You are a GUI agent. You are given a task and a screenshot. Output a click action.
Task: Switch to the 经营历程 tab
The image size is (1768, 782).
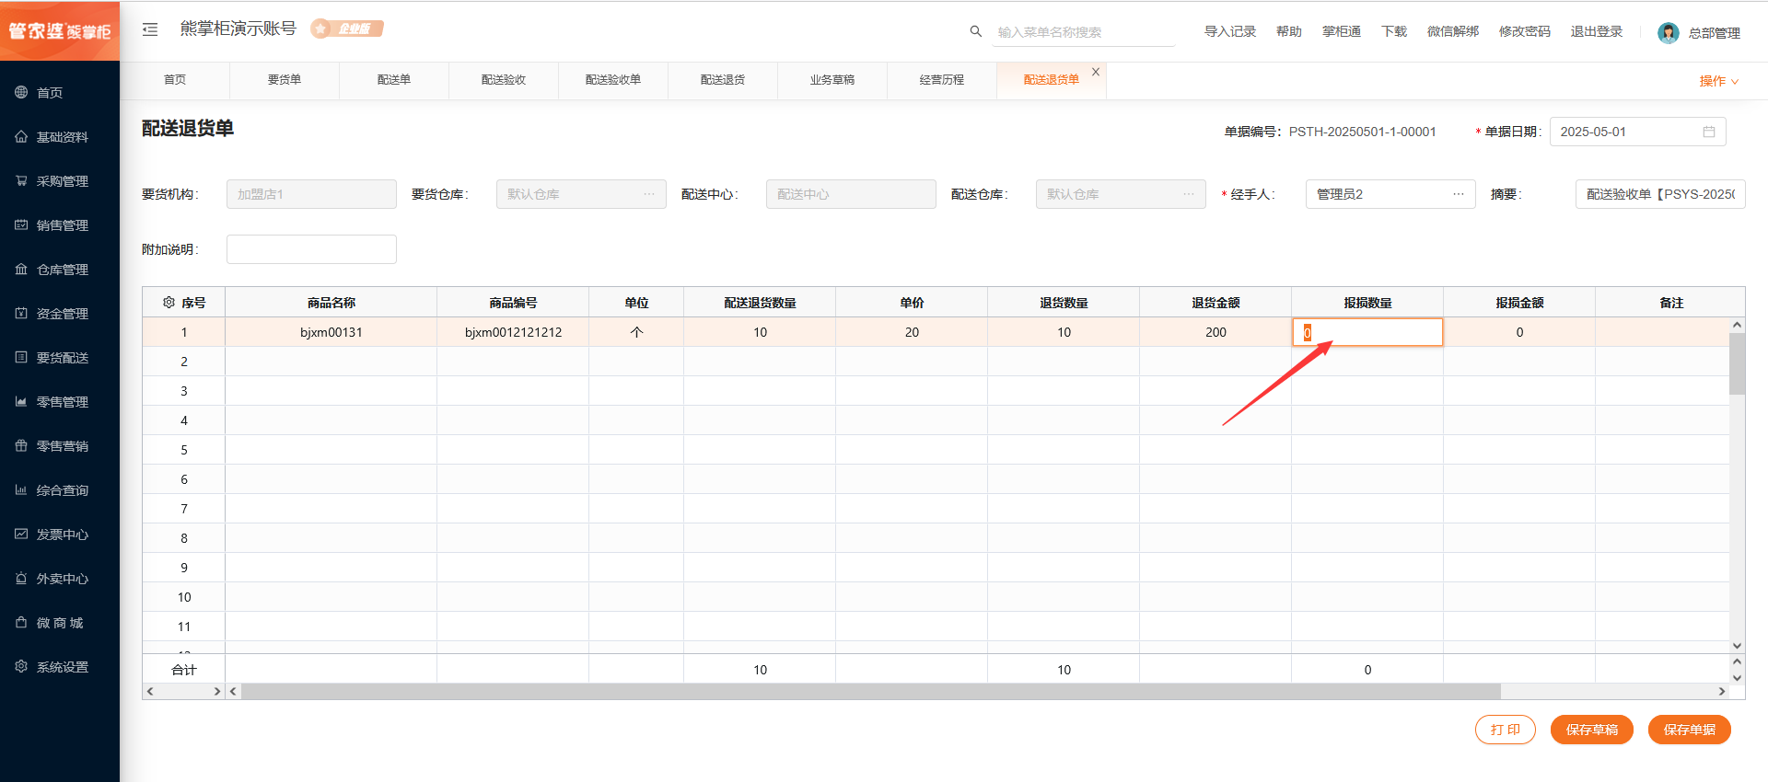tap(942, 80)
